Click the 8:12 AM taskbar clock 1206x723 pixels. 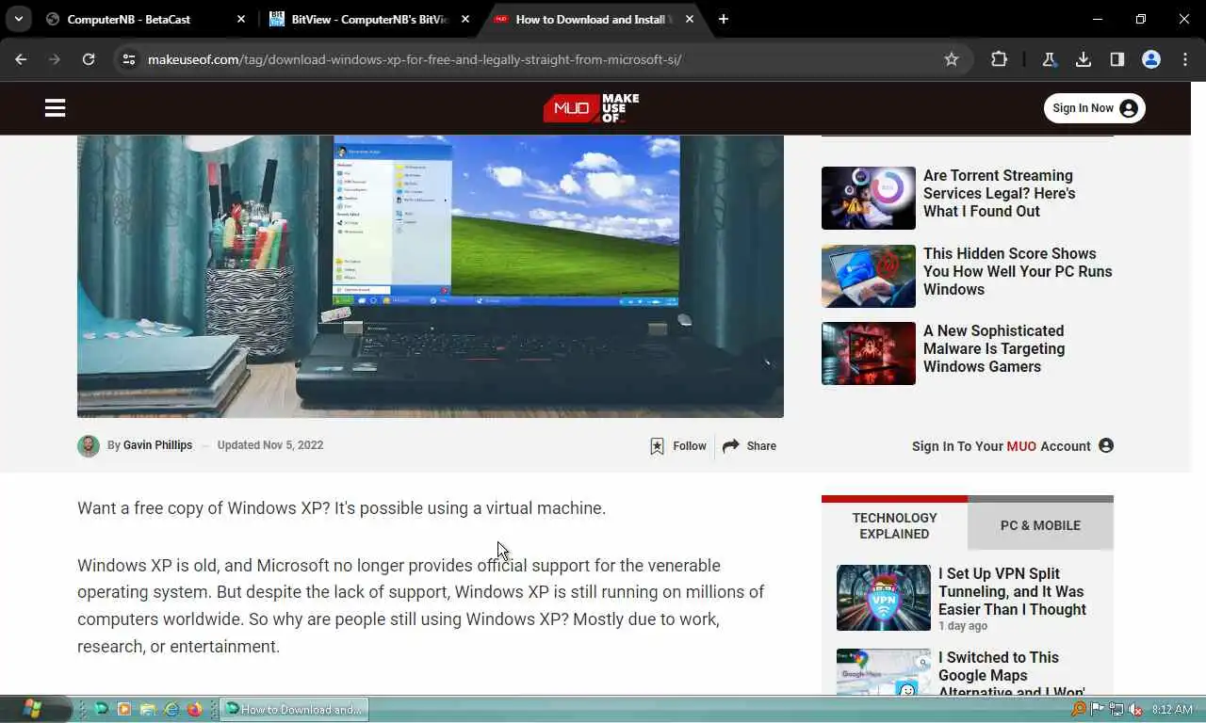click(x=1172, y=709)
